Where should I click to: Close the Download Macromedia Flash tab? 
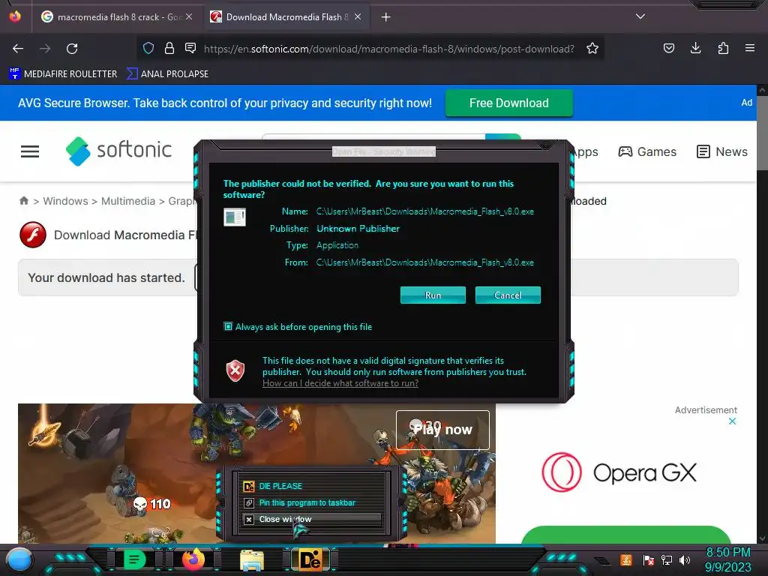tap(358, 16)
